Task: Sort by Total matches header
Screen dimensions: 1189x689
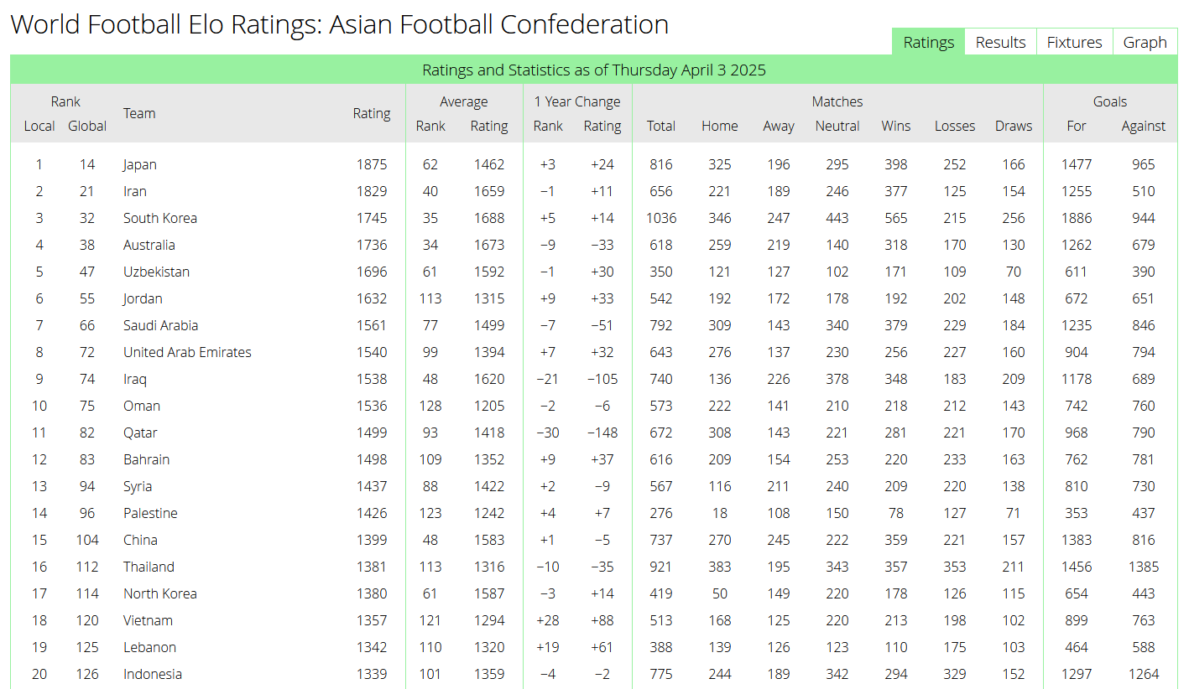Action: pyautogui.click(x=661, y=126)
